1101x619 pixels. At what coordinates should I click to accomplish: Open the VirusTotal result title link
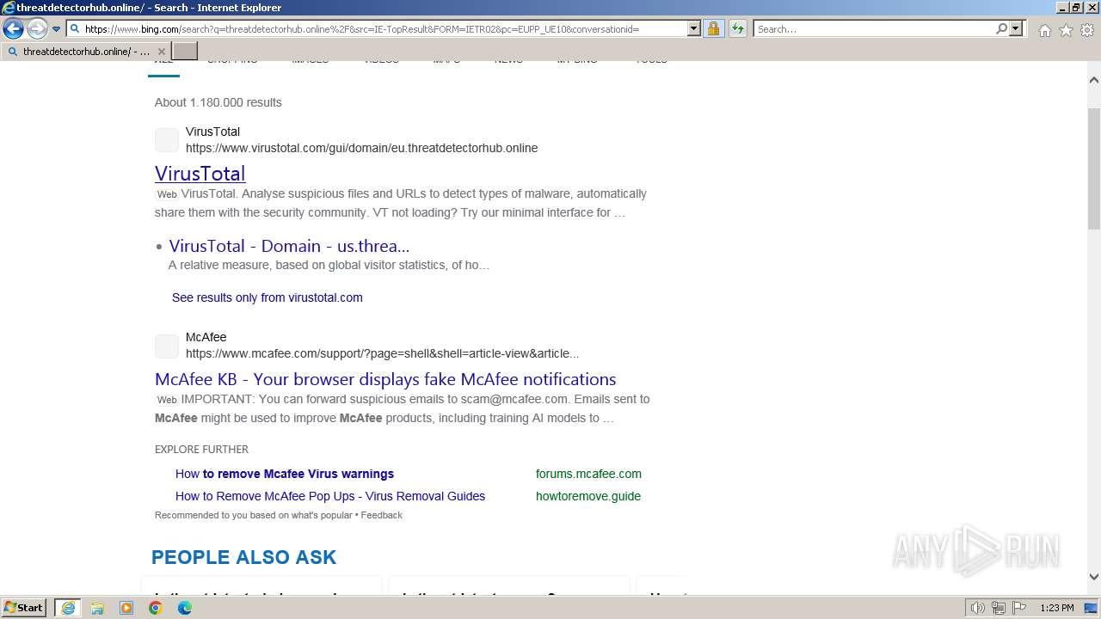click(x=200, y=173)
